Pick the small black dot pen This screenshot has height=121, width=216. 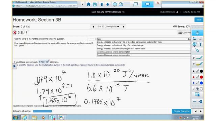click(x=193, y=71)
